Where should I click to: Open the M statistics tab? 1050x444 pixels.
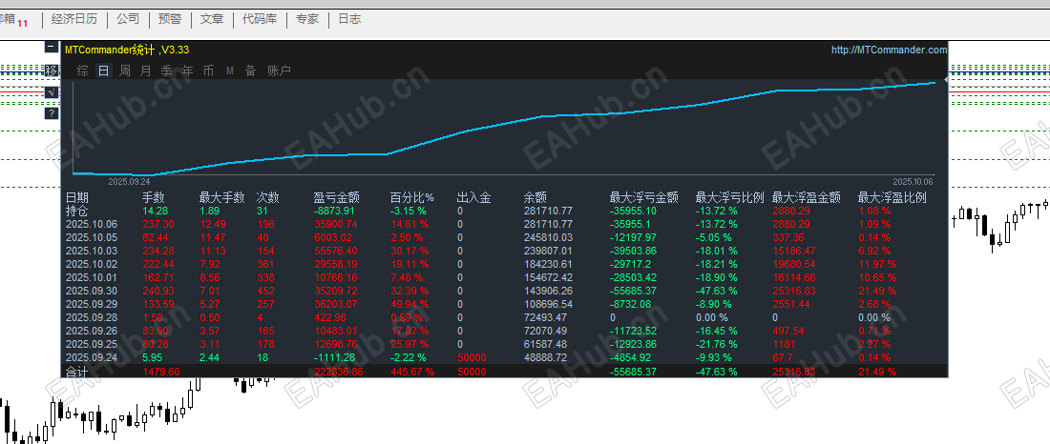230,71
